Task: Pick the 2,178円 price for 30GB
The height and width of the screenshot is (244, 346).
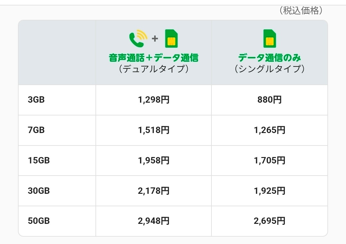Action: [x=153, y=191]
